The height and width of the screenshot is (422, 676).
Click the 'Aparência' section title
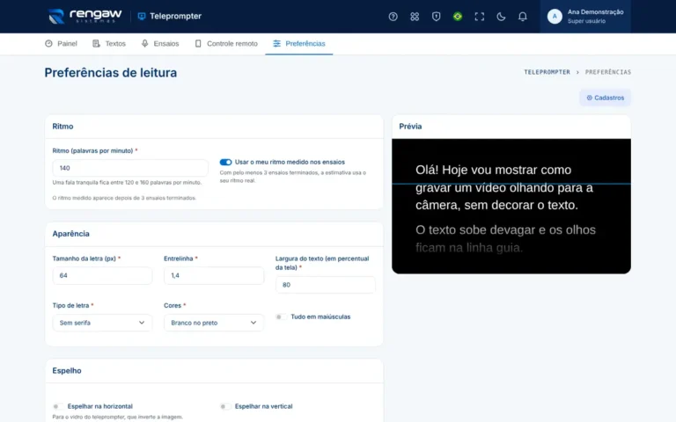[x=70, y=233]
